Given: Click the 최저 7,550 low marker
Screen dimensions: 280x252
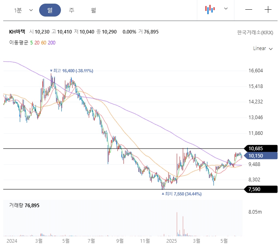Looking at the screenshot, I should click(x=182, y=194).
